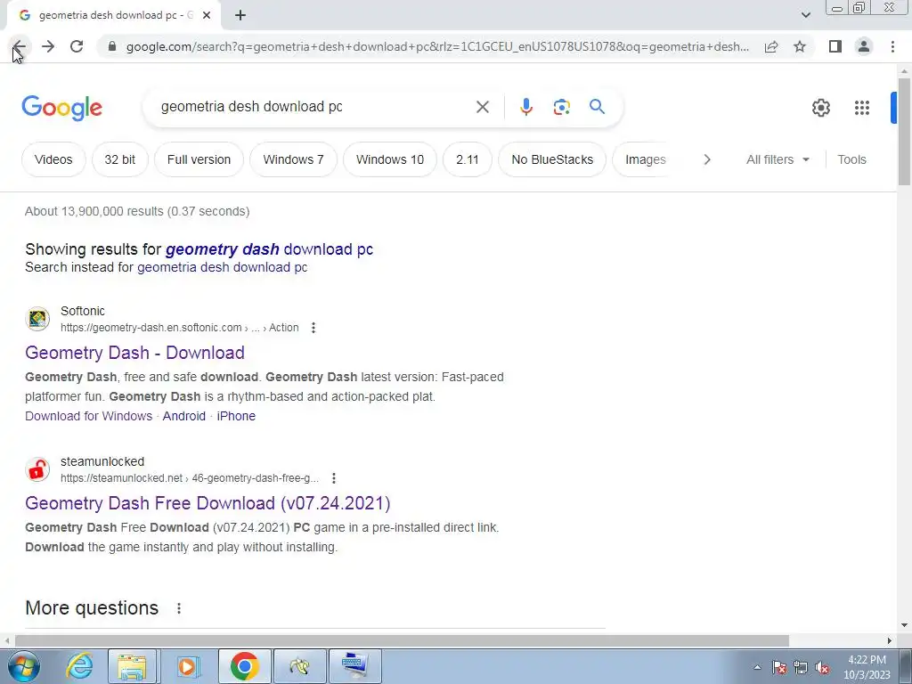Viewport: 912px width, 684px height.
Task: Apply the Windows 10 filter chip
Action: (390, 159)
